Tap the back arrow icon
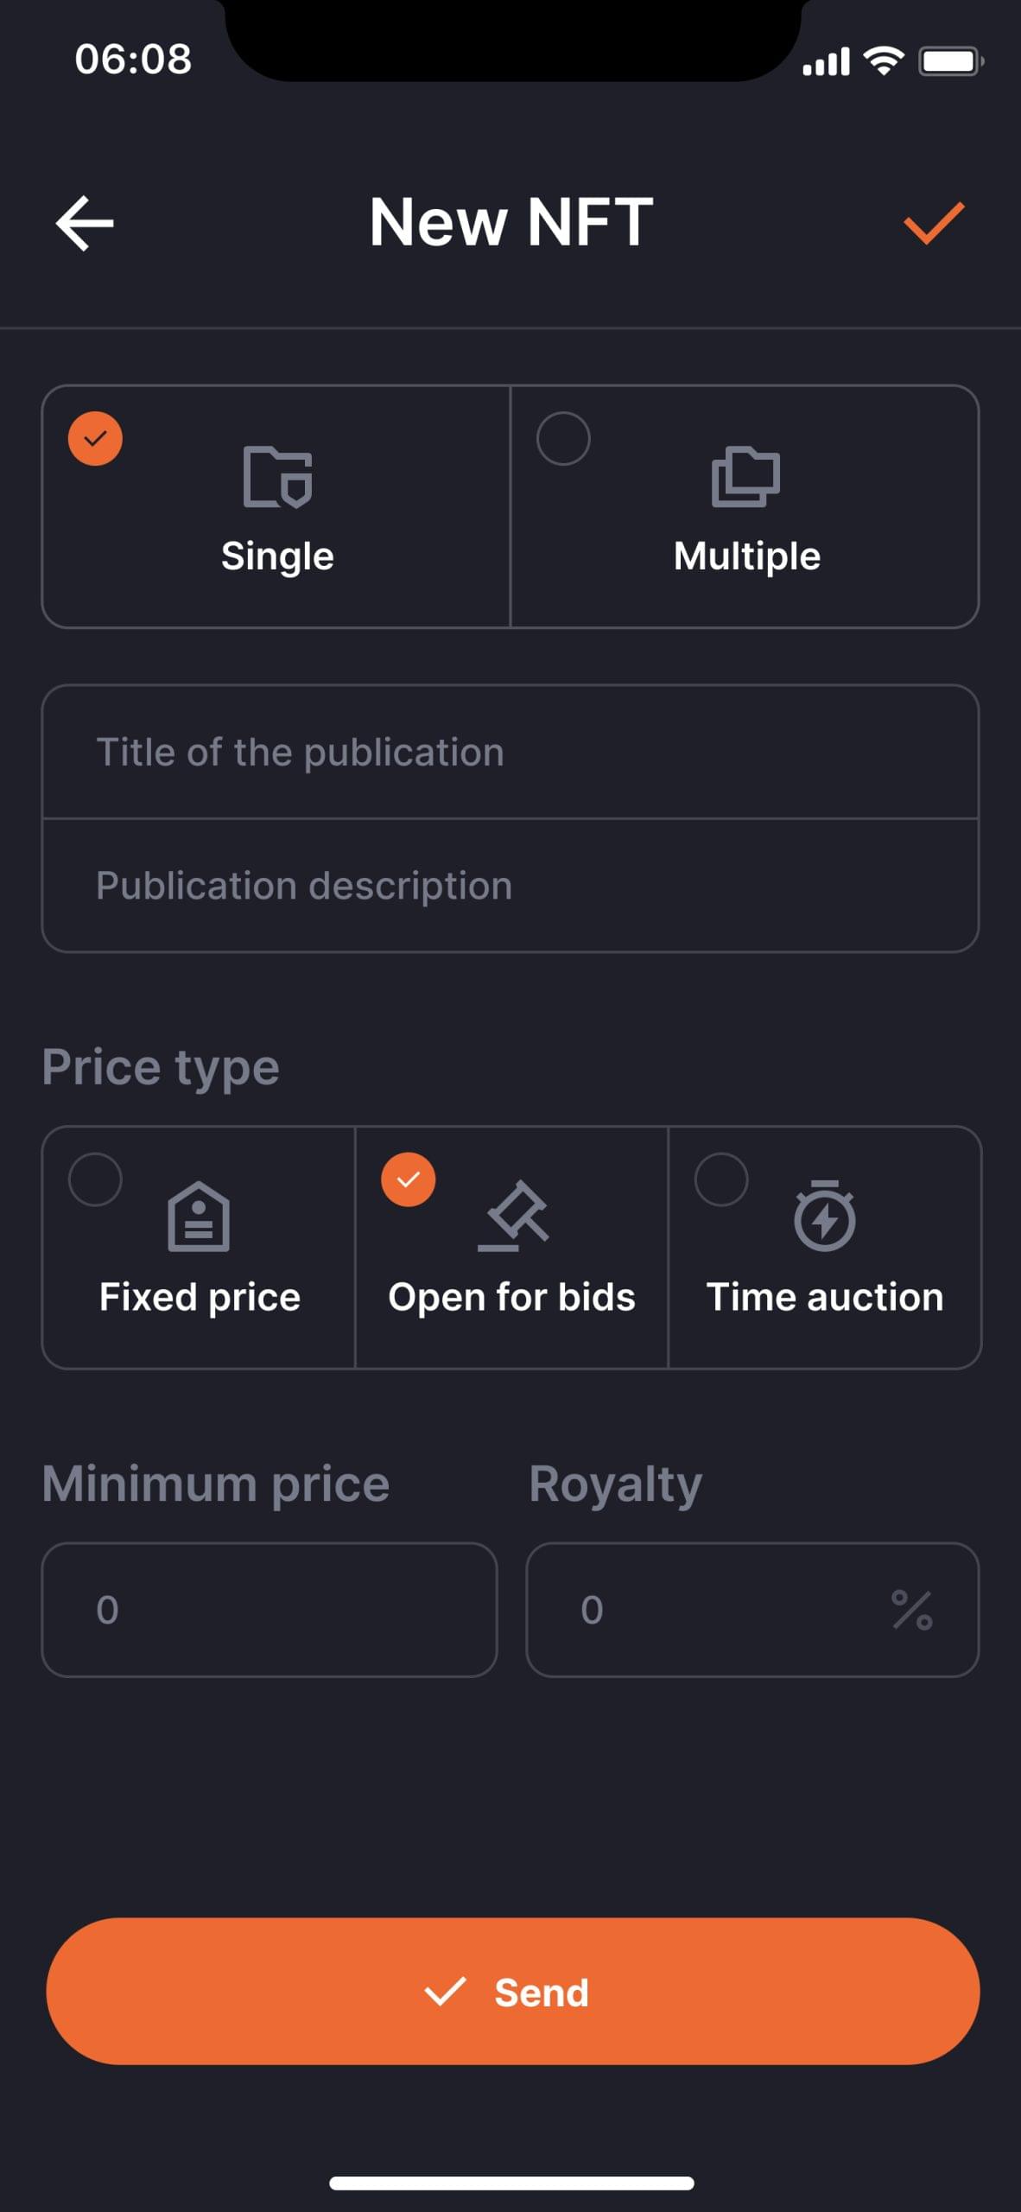The width and height of the screenshot is (1021, 2212). click(85, 223)
